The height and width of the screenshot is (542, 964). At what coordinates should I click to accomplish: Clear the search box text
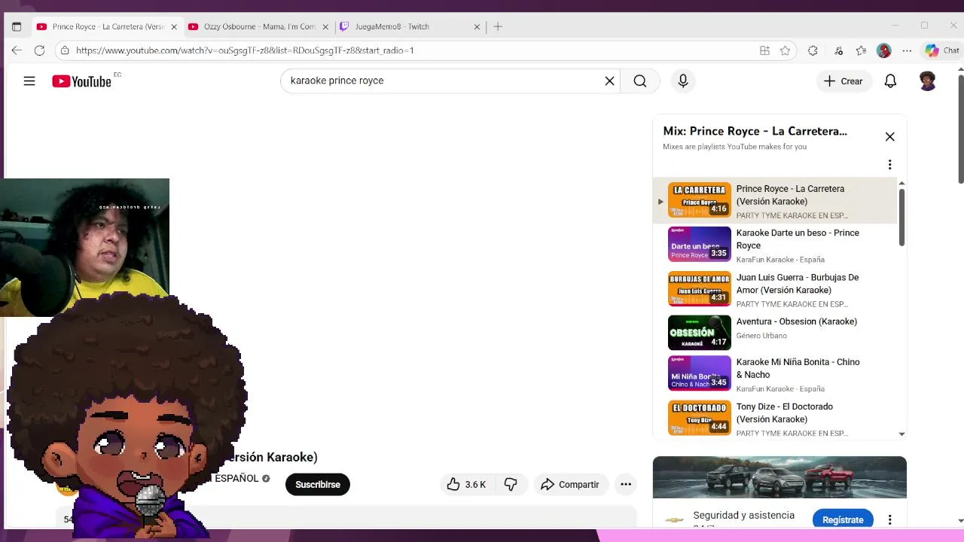609,81
